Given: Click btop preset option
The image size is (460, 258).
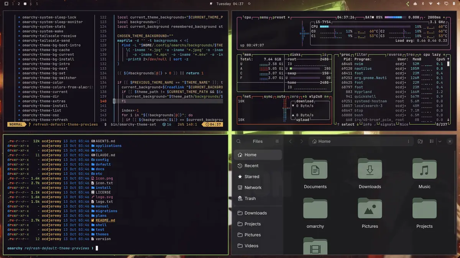Looking at the screenshot, I should 280,18.
